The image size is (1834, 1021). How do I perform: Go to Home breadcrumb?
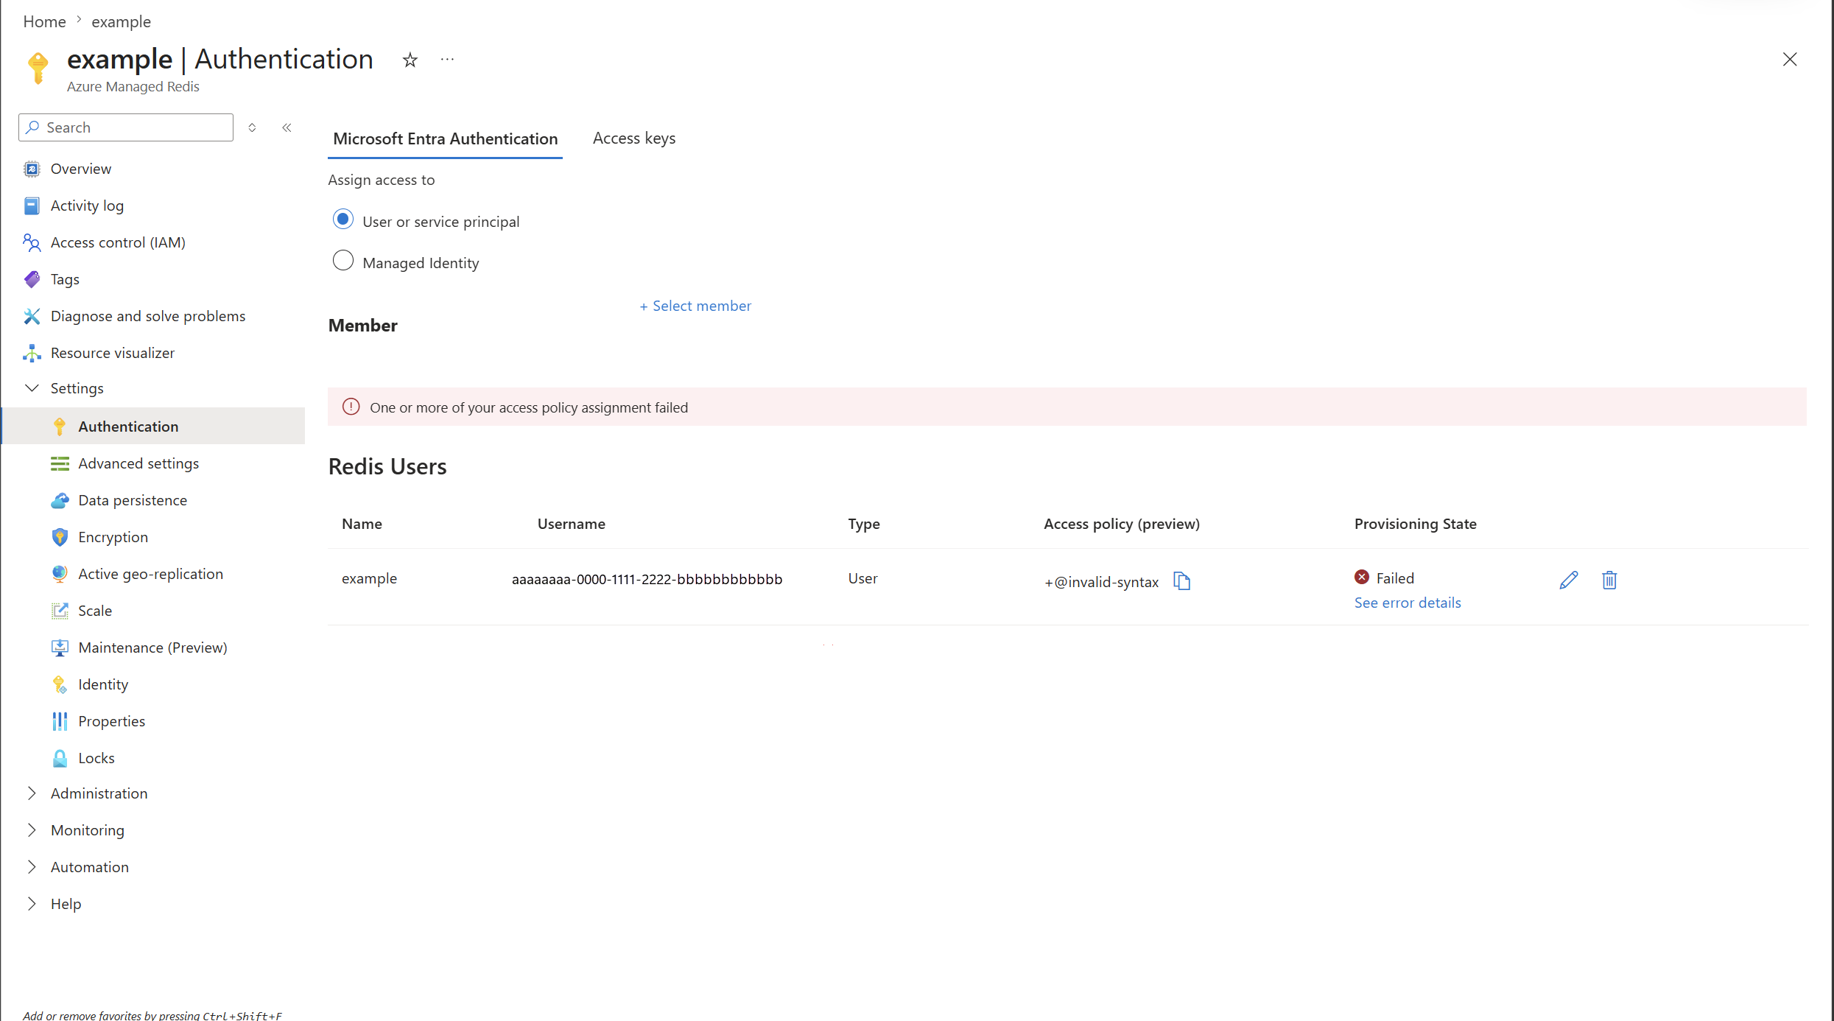coord(44,22)
